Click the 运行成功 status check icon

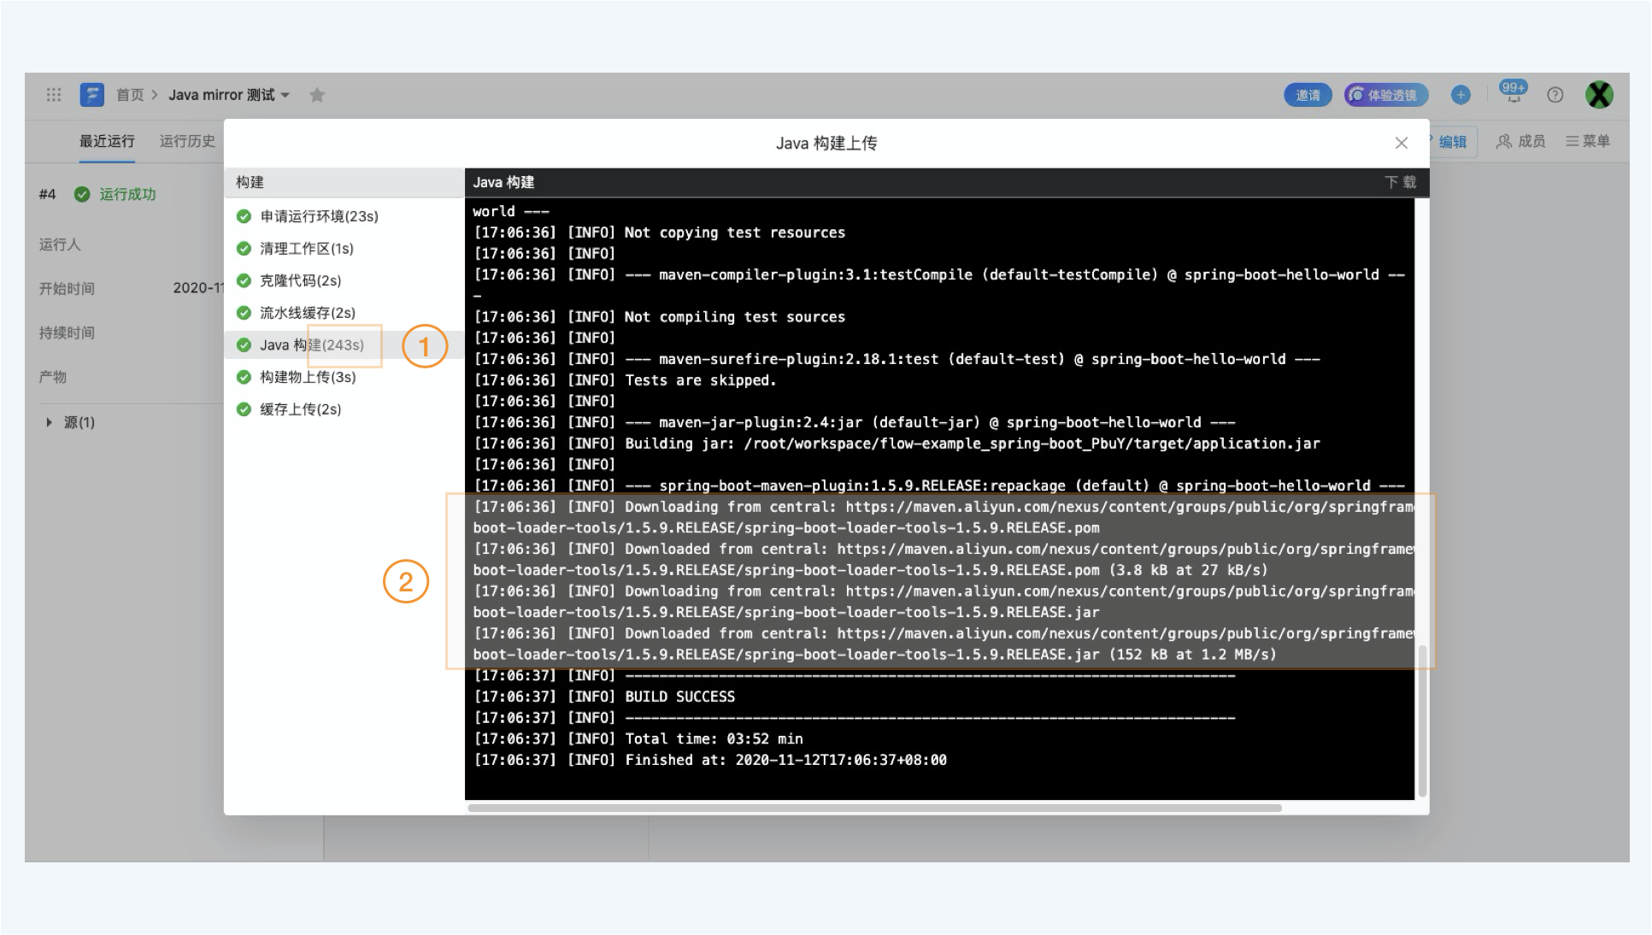tap(82, 194)
